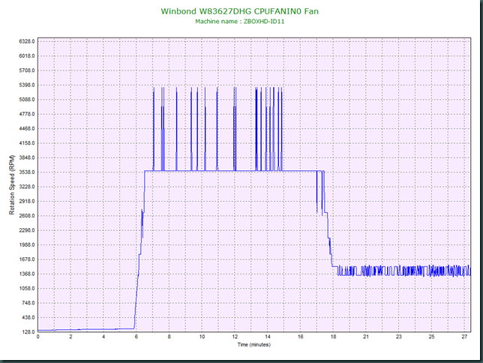483x363 pixels.
Task: Select the 438.0 y-axis value
Action: click(x=28, y=317)
